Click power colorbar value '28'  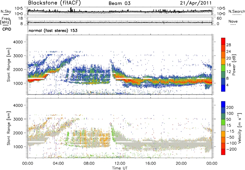[228, 45]
